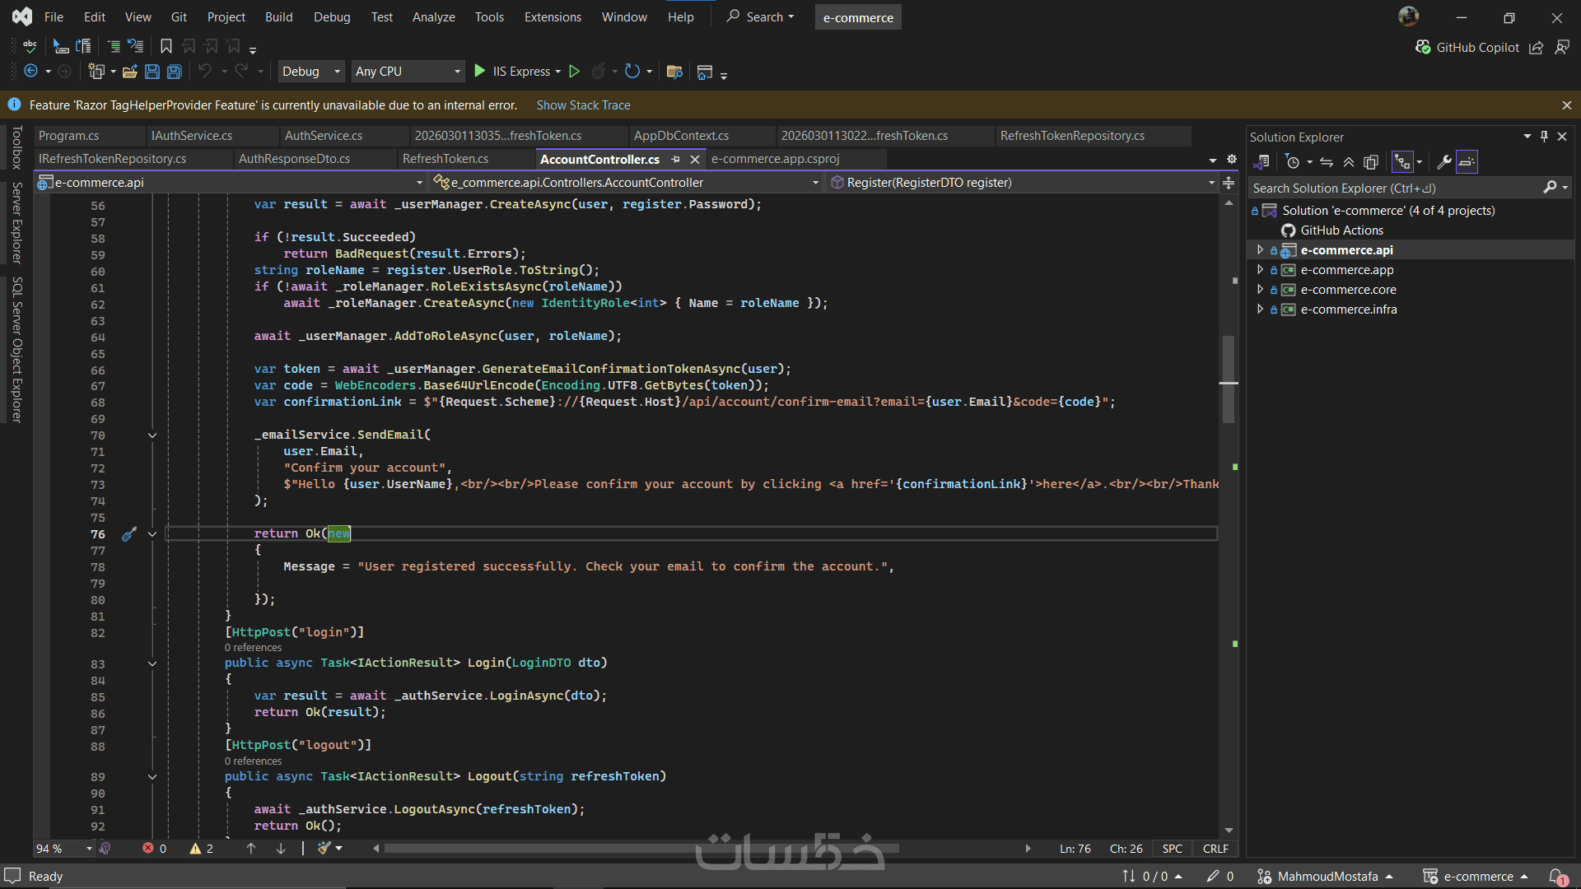
Task: Expand the e-commerce.core project node
Action: point(1260,290)
